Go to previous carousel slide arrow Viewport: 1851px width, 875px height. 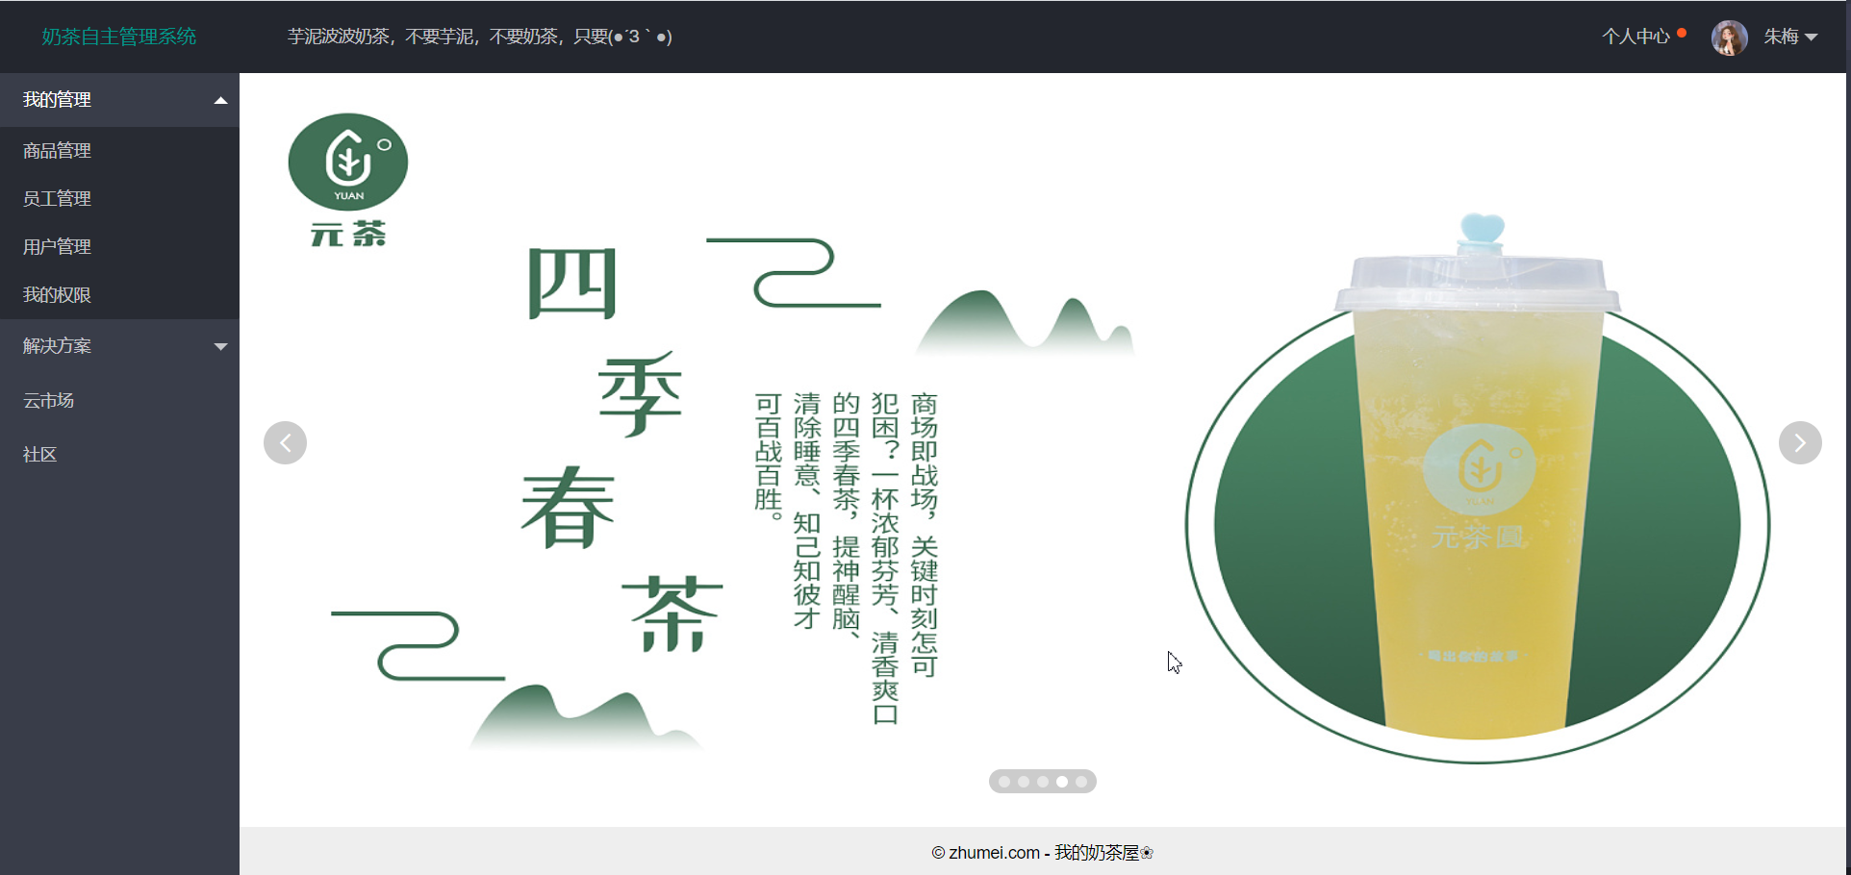286,443
